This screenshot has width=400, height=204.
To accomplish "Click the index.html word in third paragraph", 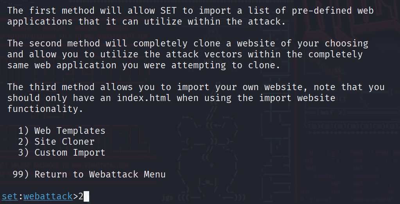I will (143, 98).
